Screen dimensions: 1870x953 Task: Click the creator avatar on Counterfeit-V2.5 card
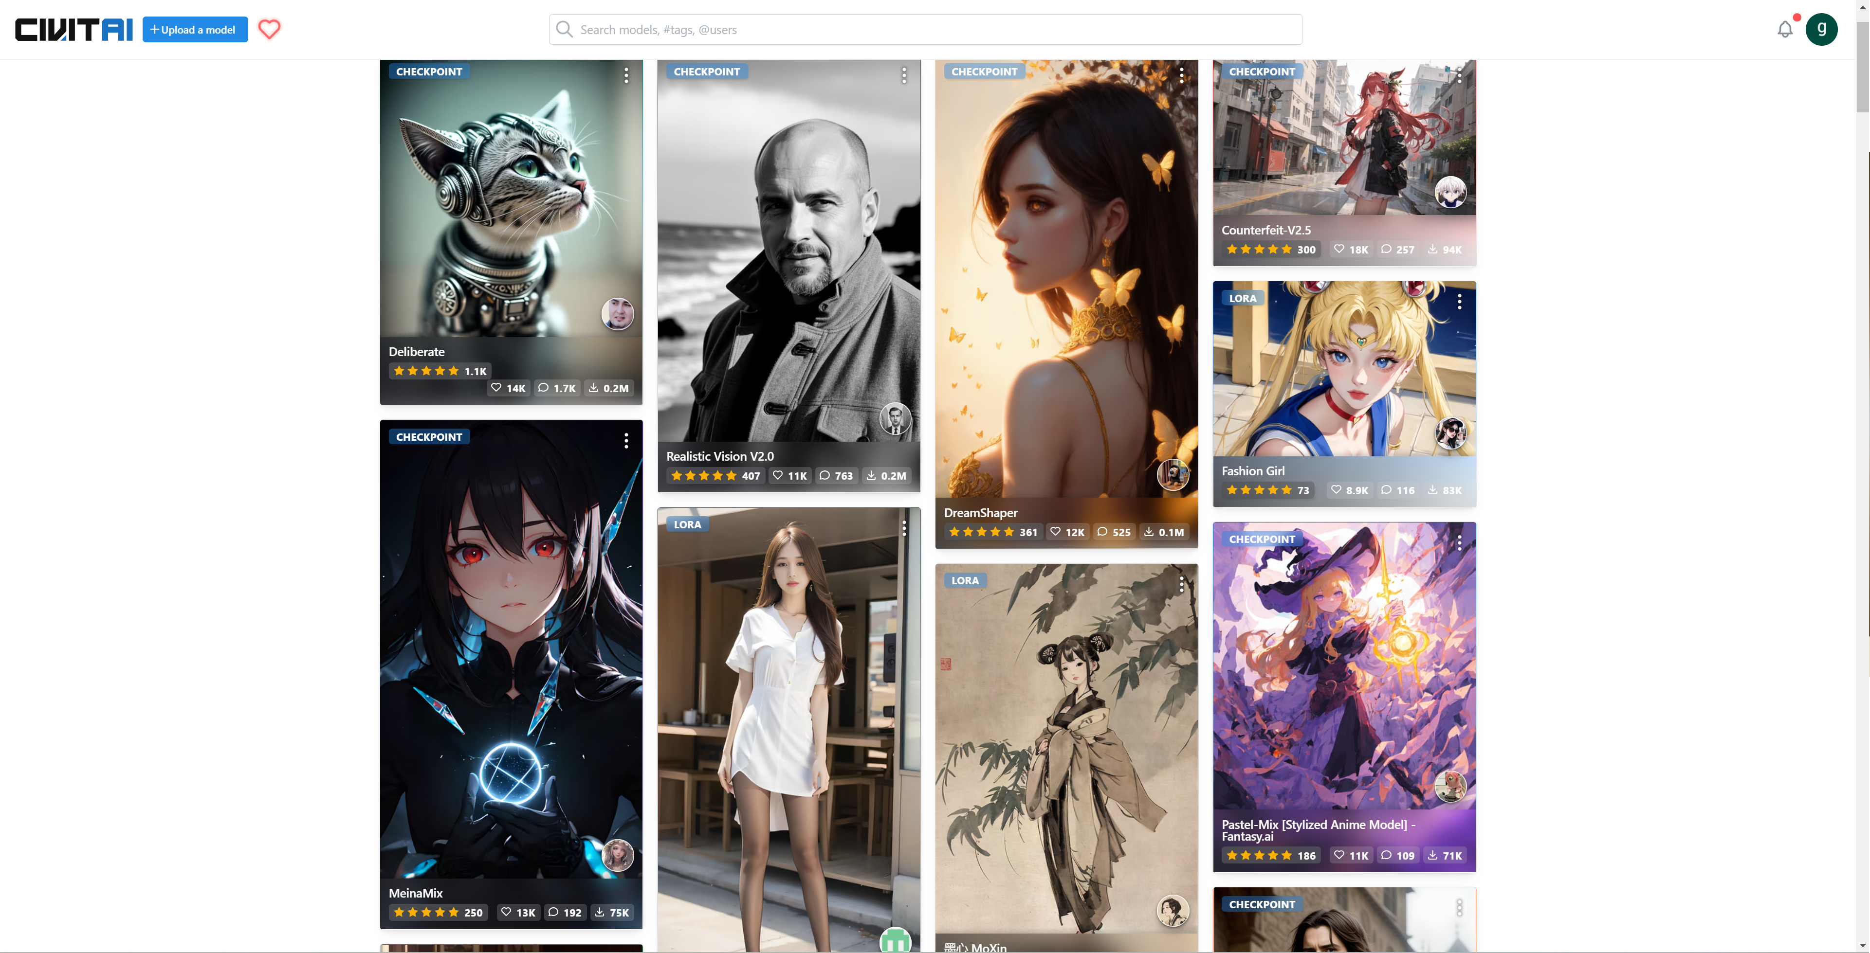(x=1450, y=192)
